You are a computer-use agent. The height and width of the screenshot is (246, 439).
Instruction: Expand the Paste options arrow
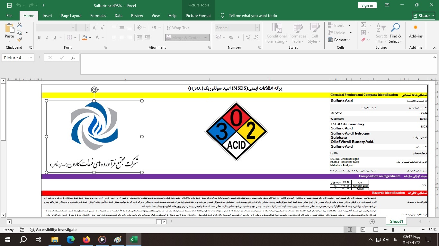pos(9,41)
